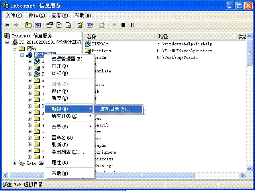Click the Stop (square) toolbar button
Viewport: 255px width, 191px height.
123,25
